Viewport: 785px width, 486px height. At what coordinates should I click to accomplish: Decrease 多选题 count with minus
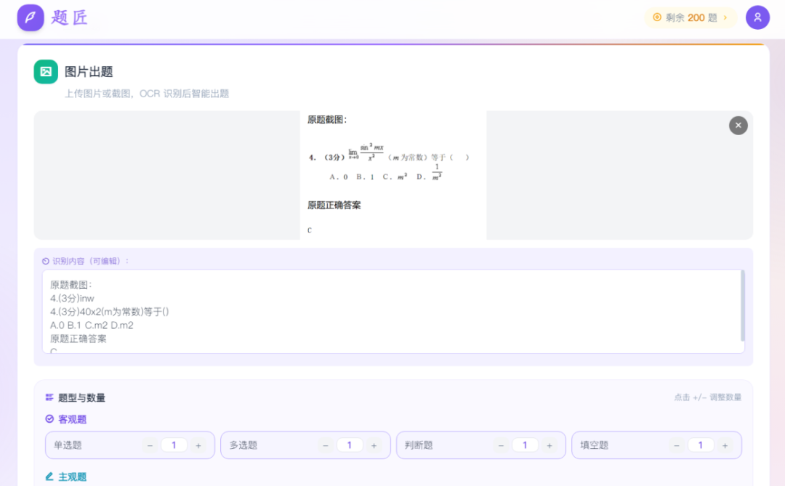point(326,445)
